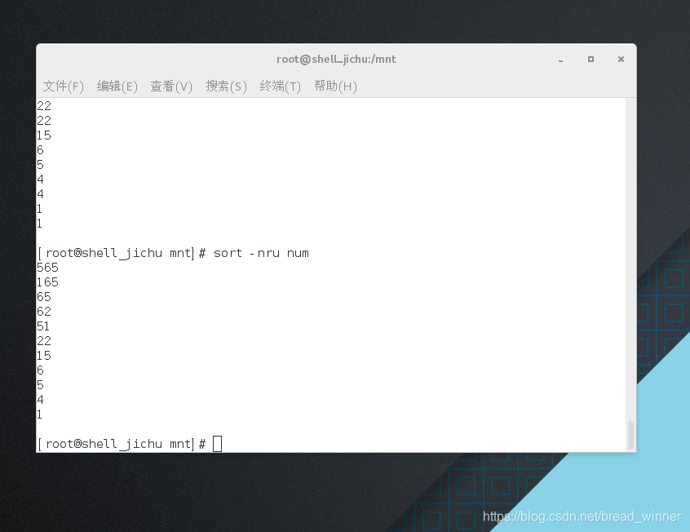Viewport: 690px width, 532px height.
Task: Open the 帮助(H) menu
Action: pos(335,86)
